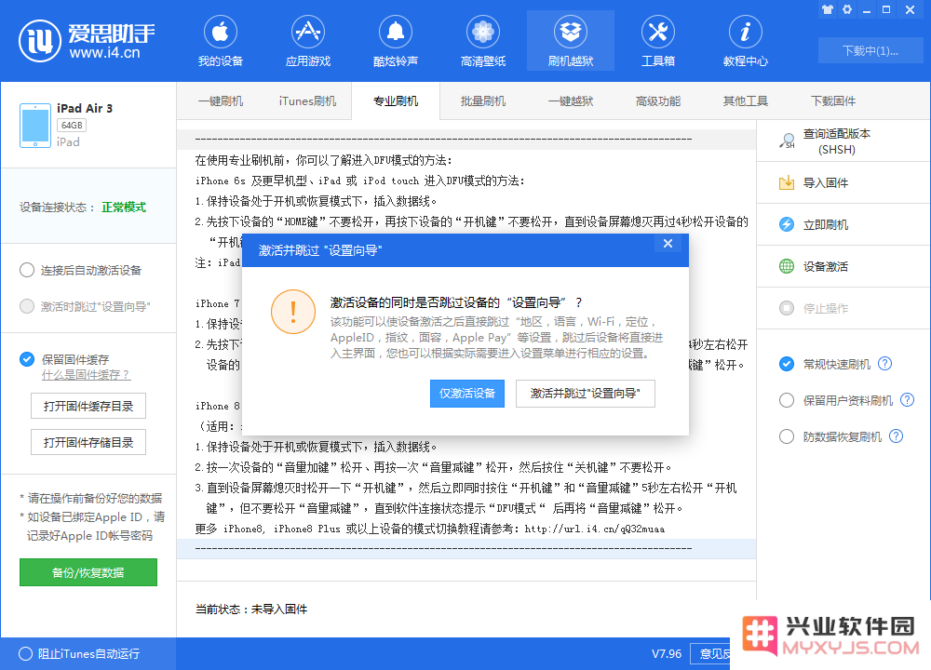Click green 备份/恢复数据 button
The image size is (931, 670).
click(x=88, y=572)
